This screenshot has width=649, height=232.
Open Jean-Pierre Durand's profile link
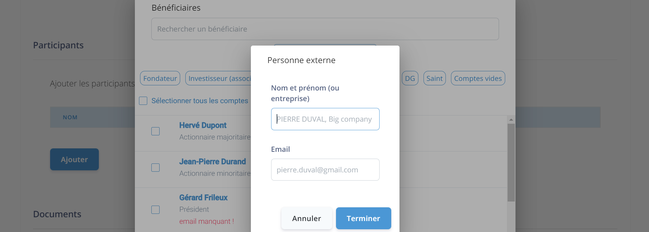(x=212, y=161)
